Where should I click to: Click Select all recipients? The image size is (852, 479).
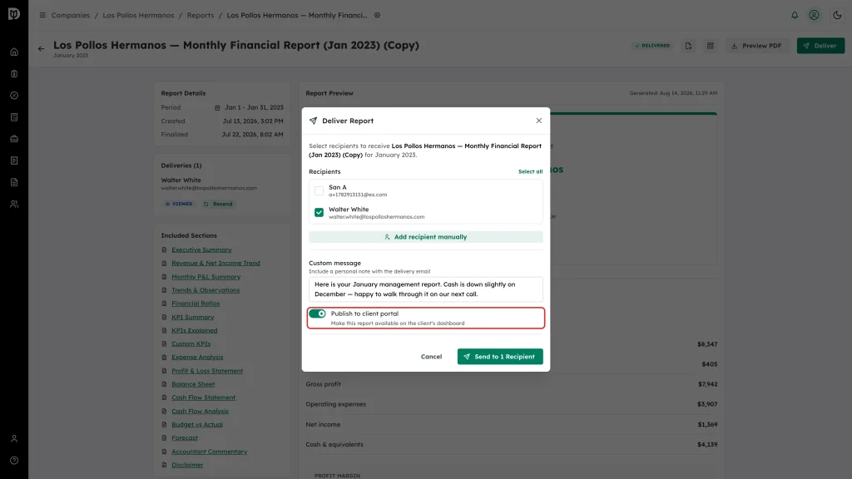pos(530,171)
